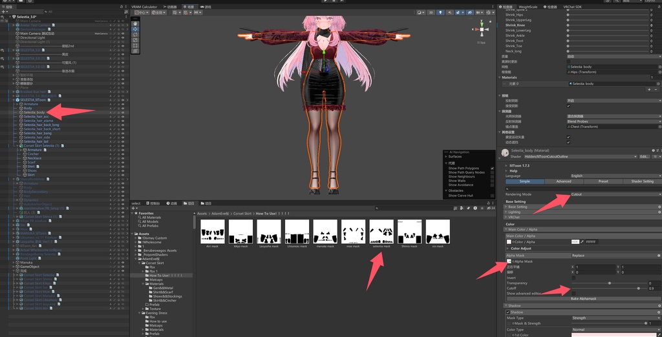Select the Rotate tool in scene toolbar
The height and width of the screenshot is (337, 662).
click(135, 35)
